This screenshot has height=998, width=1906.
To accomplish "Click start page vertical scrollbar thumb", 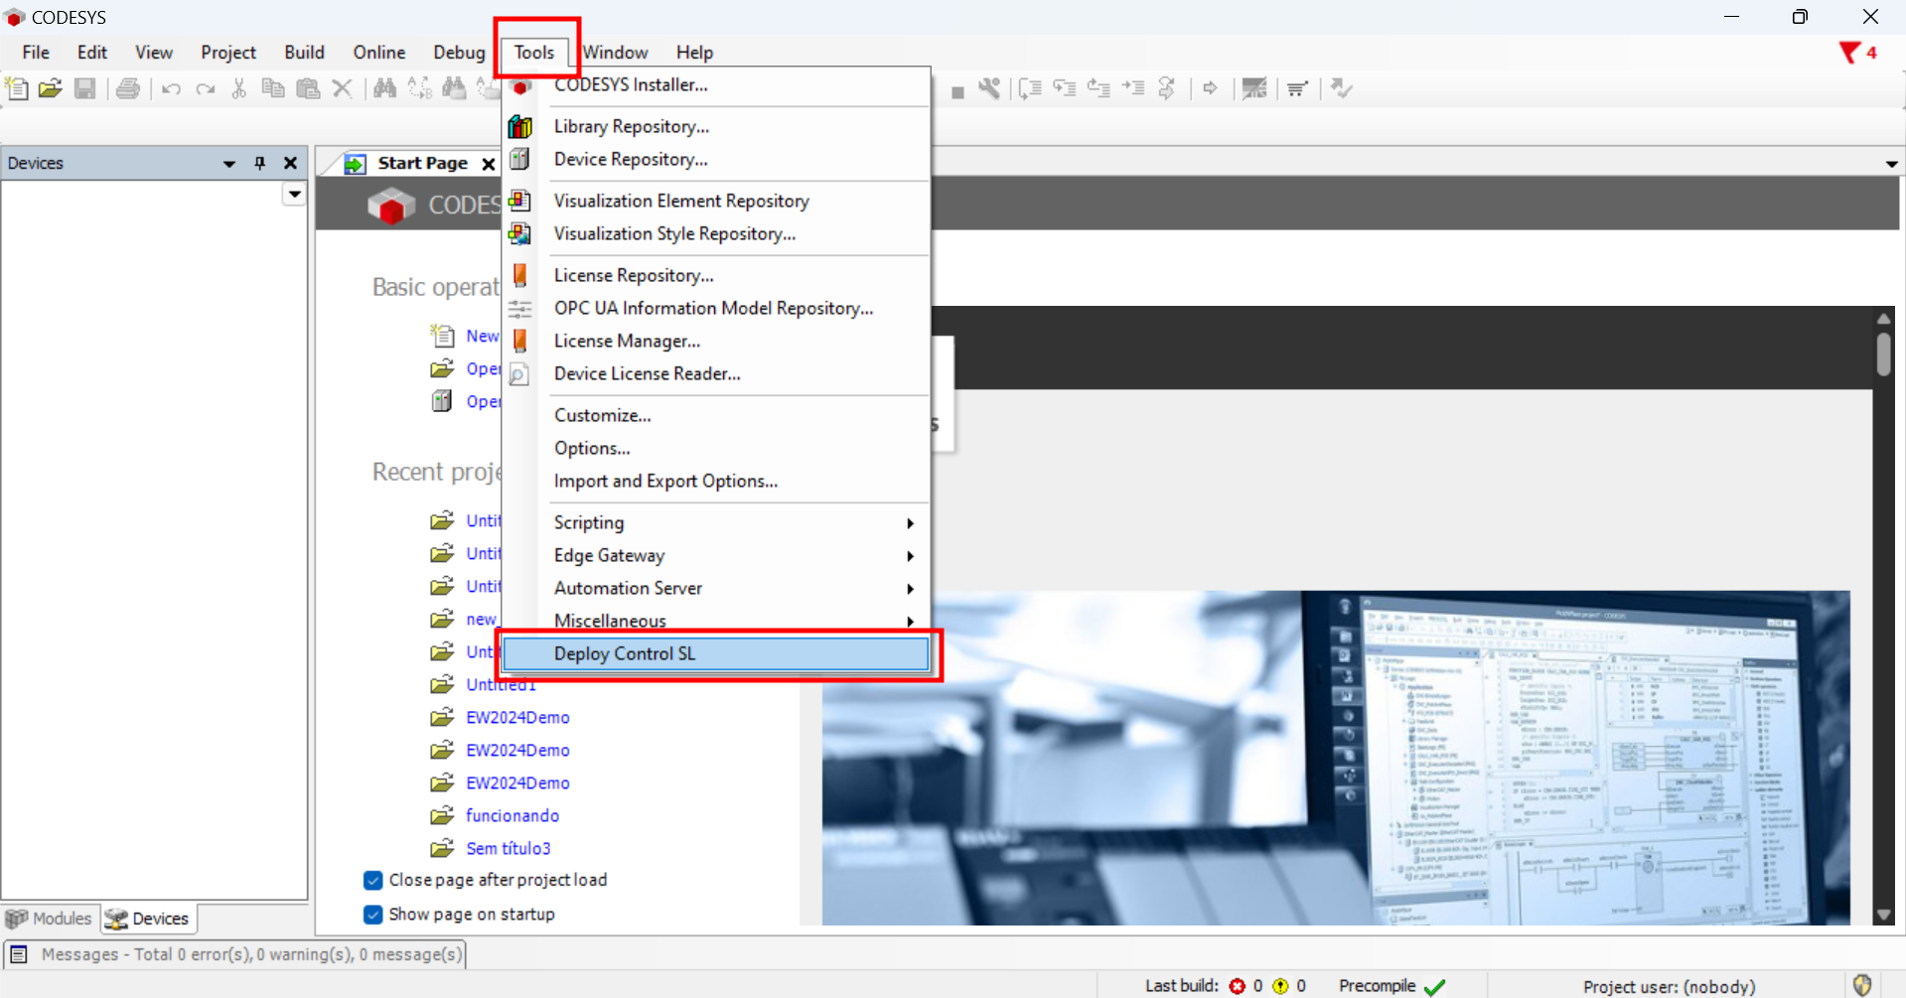I will click(x=1883, y=354).
